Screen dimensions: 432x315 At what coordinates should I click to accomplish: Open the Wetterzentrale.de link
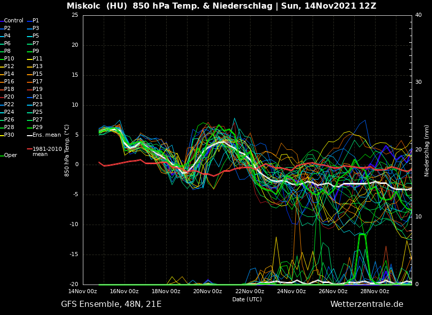(366, 304)
